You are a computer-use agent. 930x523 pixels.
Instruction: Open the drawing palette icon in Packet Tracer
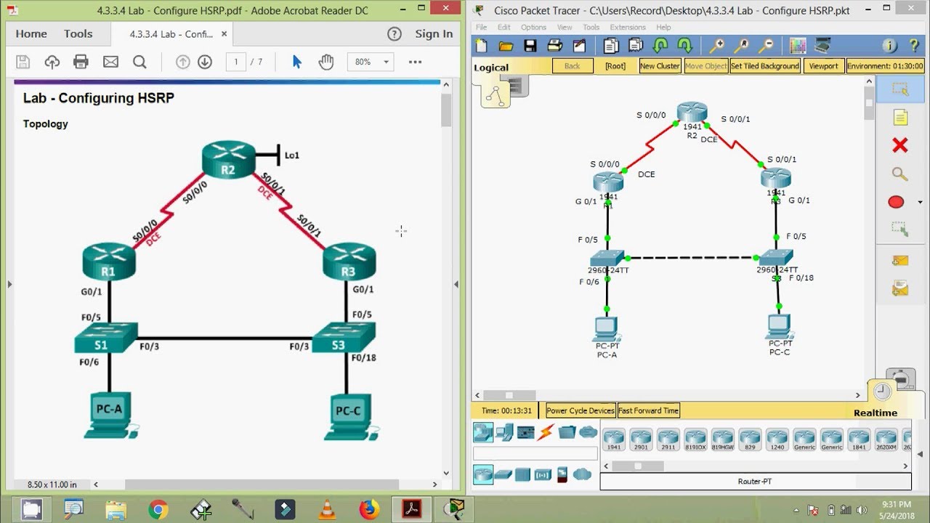(x=798, y=46)
